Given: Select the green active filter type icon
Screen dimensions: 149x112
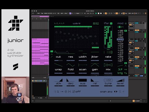Looking at the screenshot, I should pos(52,51).
